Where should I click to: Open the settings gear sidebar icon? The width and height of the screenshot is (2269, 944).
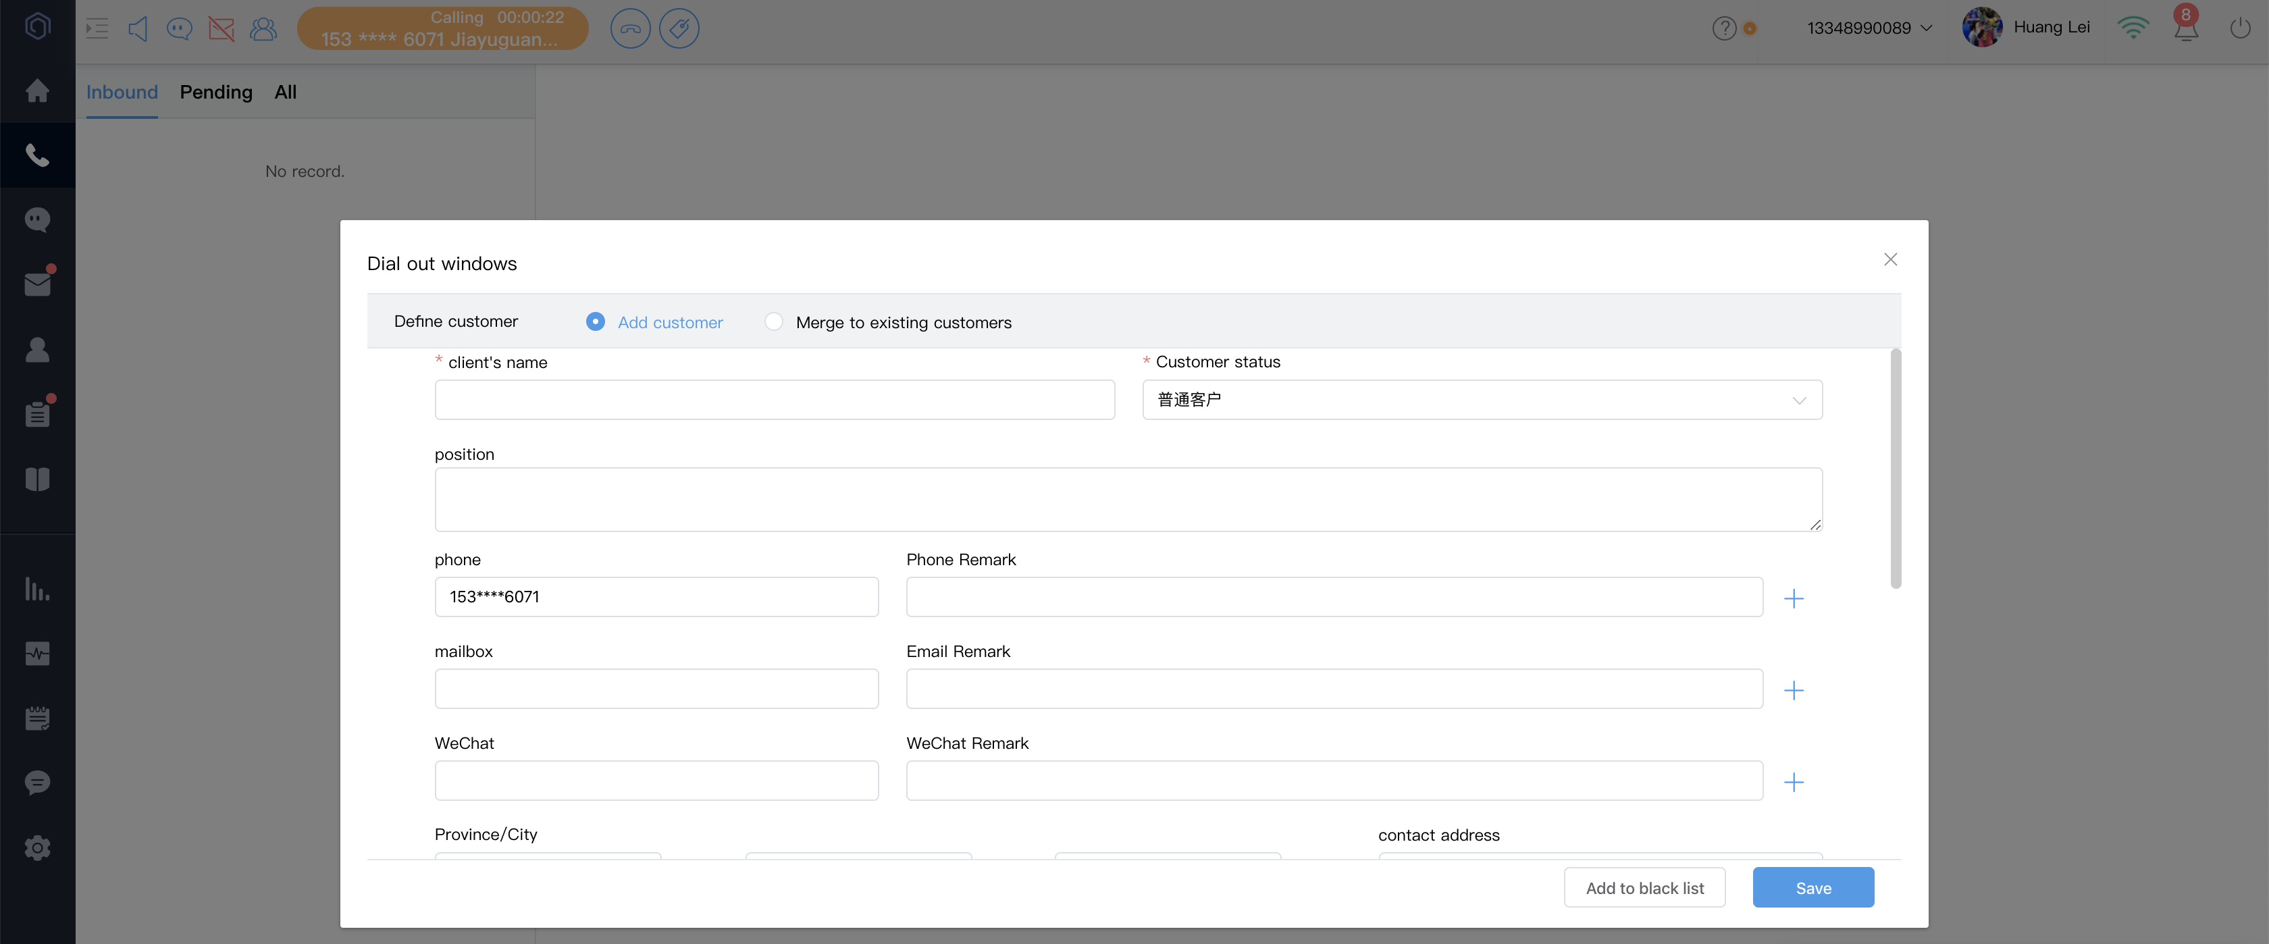click(37, 848)
